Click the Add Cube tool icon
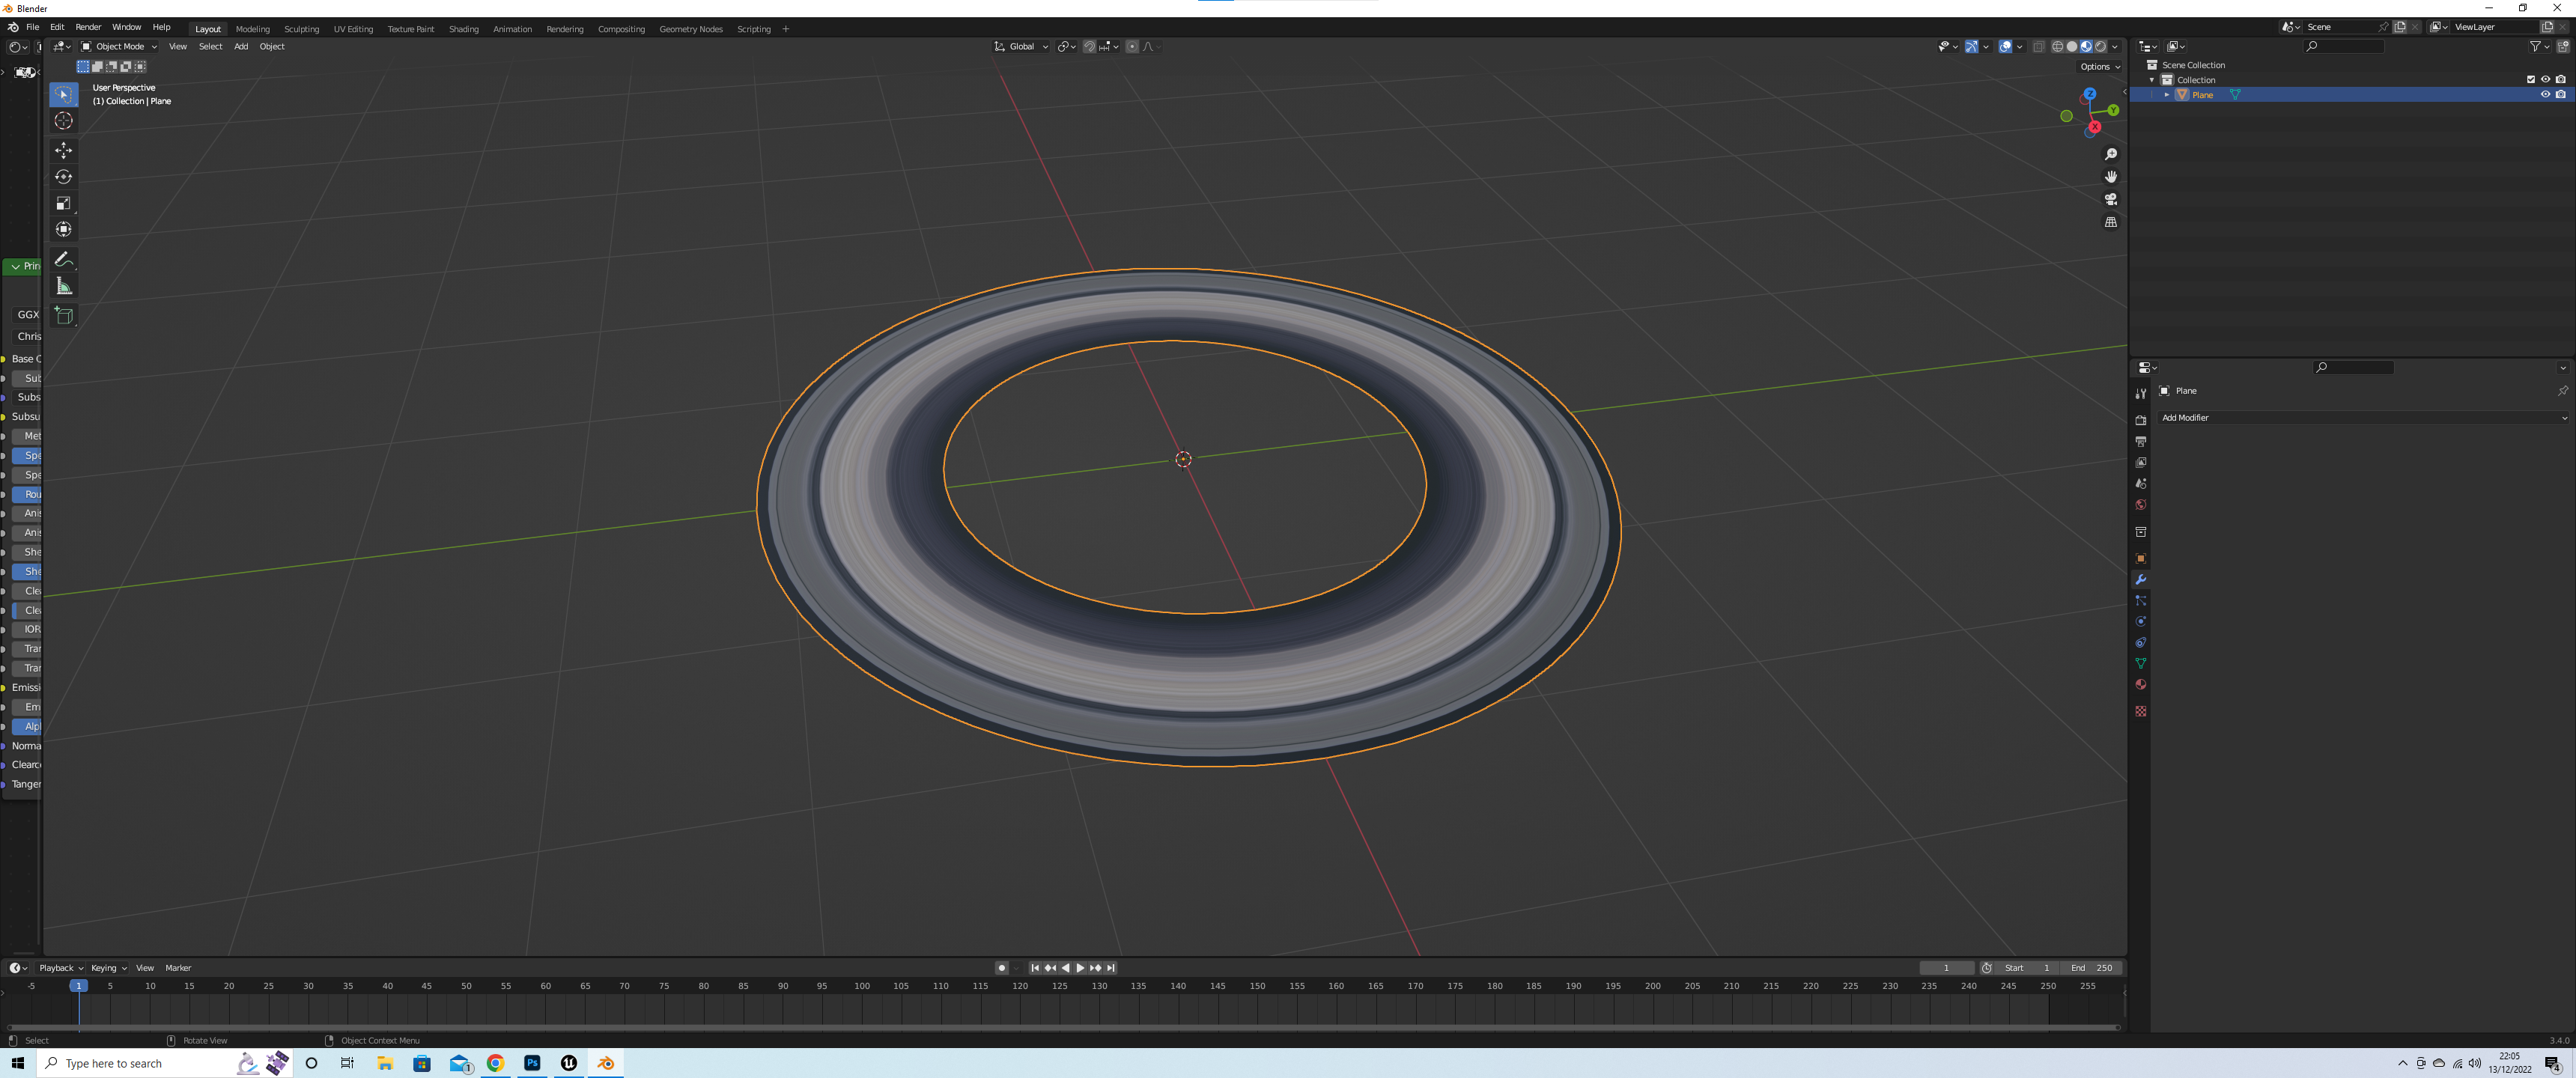 coord(63,316)
